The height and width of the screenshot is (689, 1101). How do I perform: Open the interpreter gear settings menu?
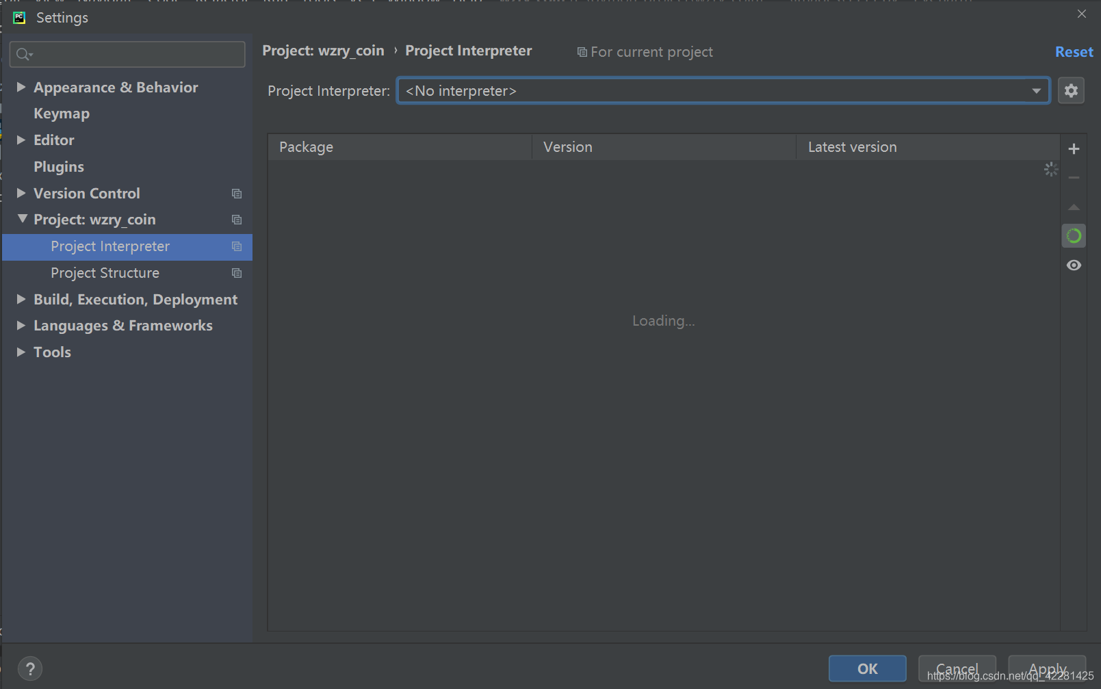click(x=1071, y=90)
